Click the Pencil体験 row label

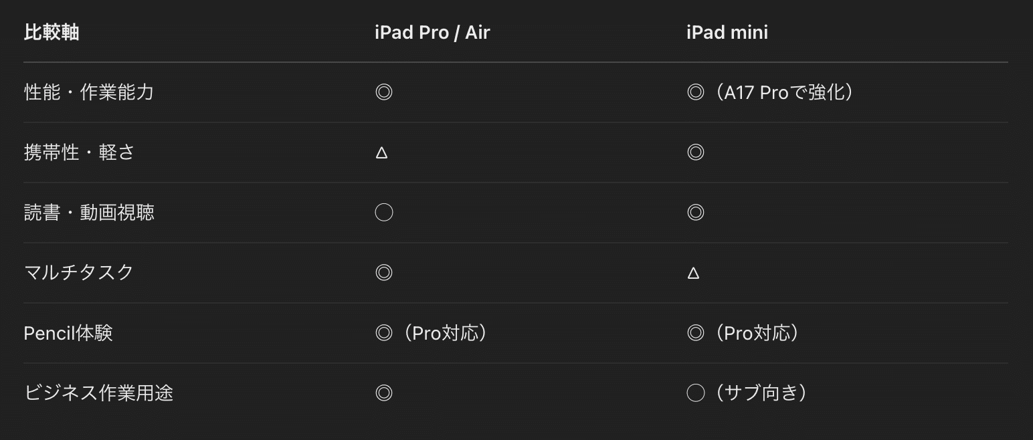pyautogui.click(x=68, y=333)
